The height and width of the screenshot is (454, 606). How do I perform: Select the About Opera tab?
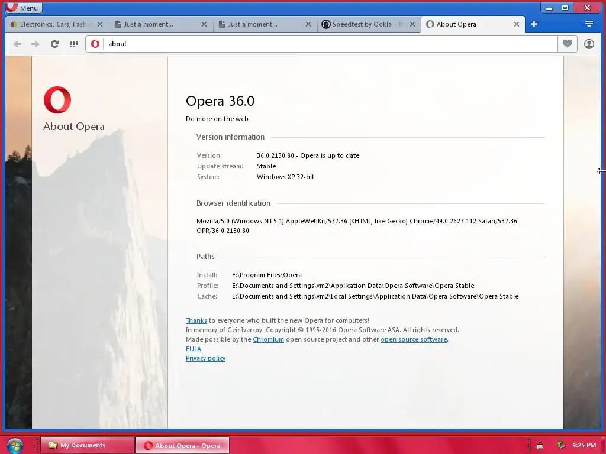point(473,24)
